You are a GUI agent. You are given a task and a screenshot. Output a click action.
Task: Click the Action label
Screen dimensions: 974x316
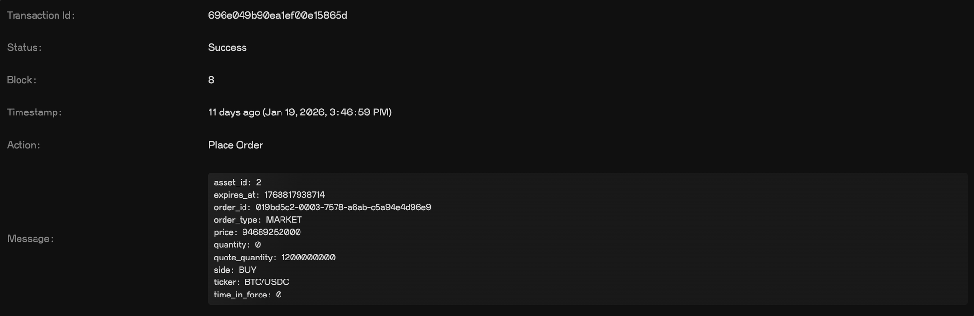24,145
